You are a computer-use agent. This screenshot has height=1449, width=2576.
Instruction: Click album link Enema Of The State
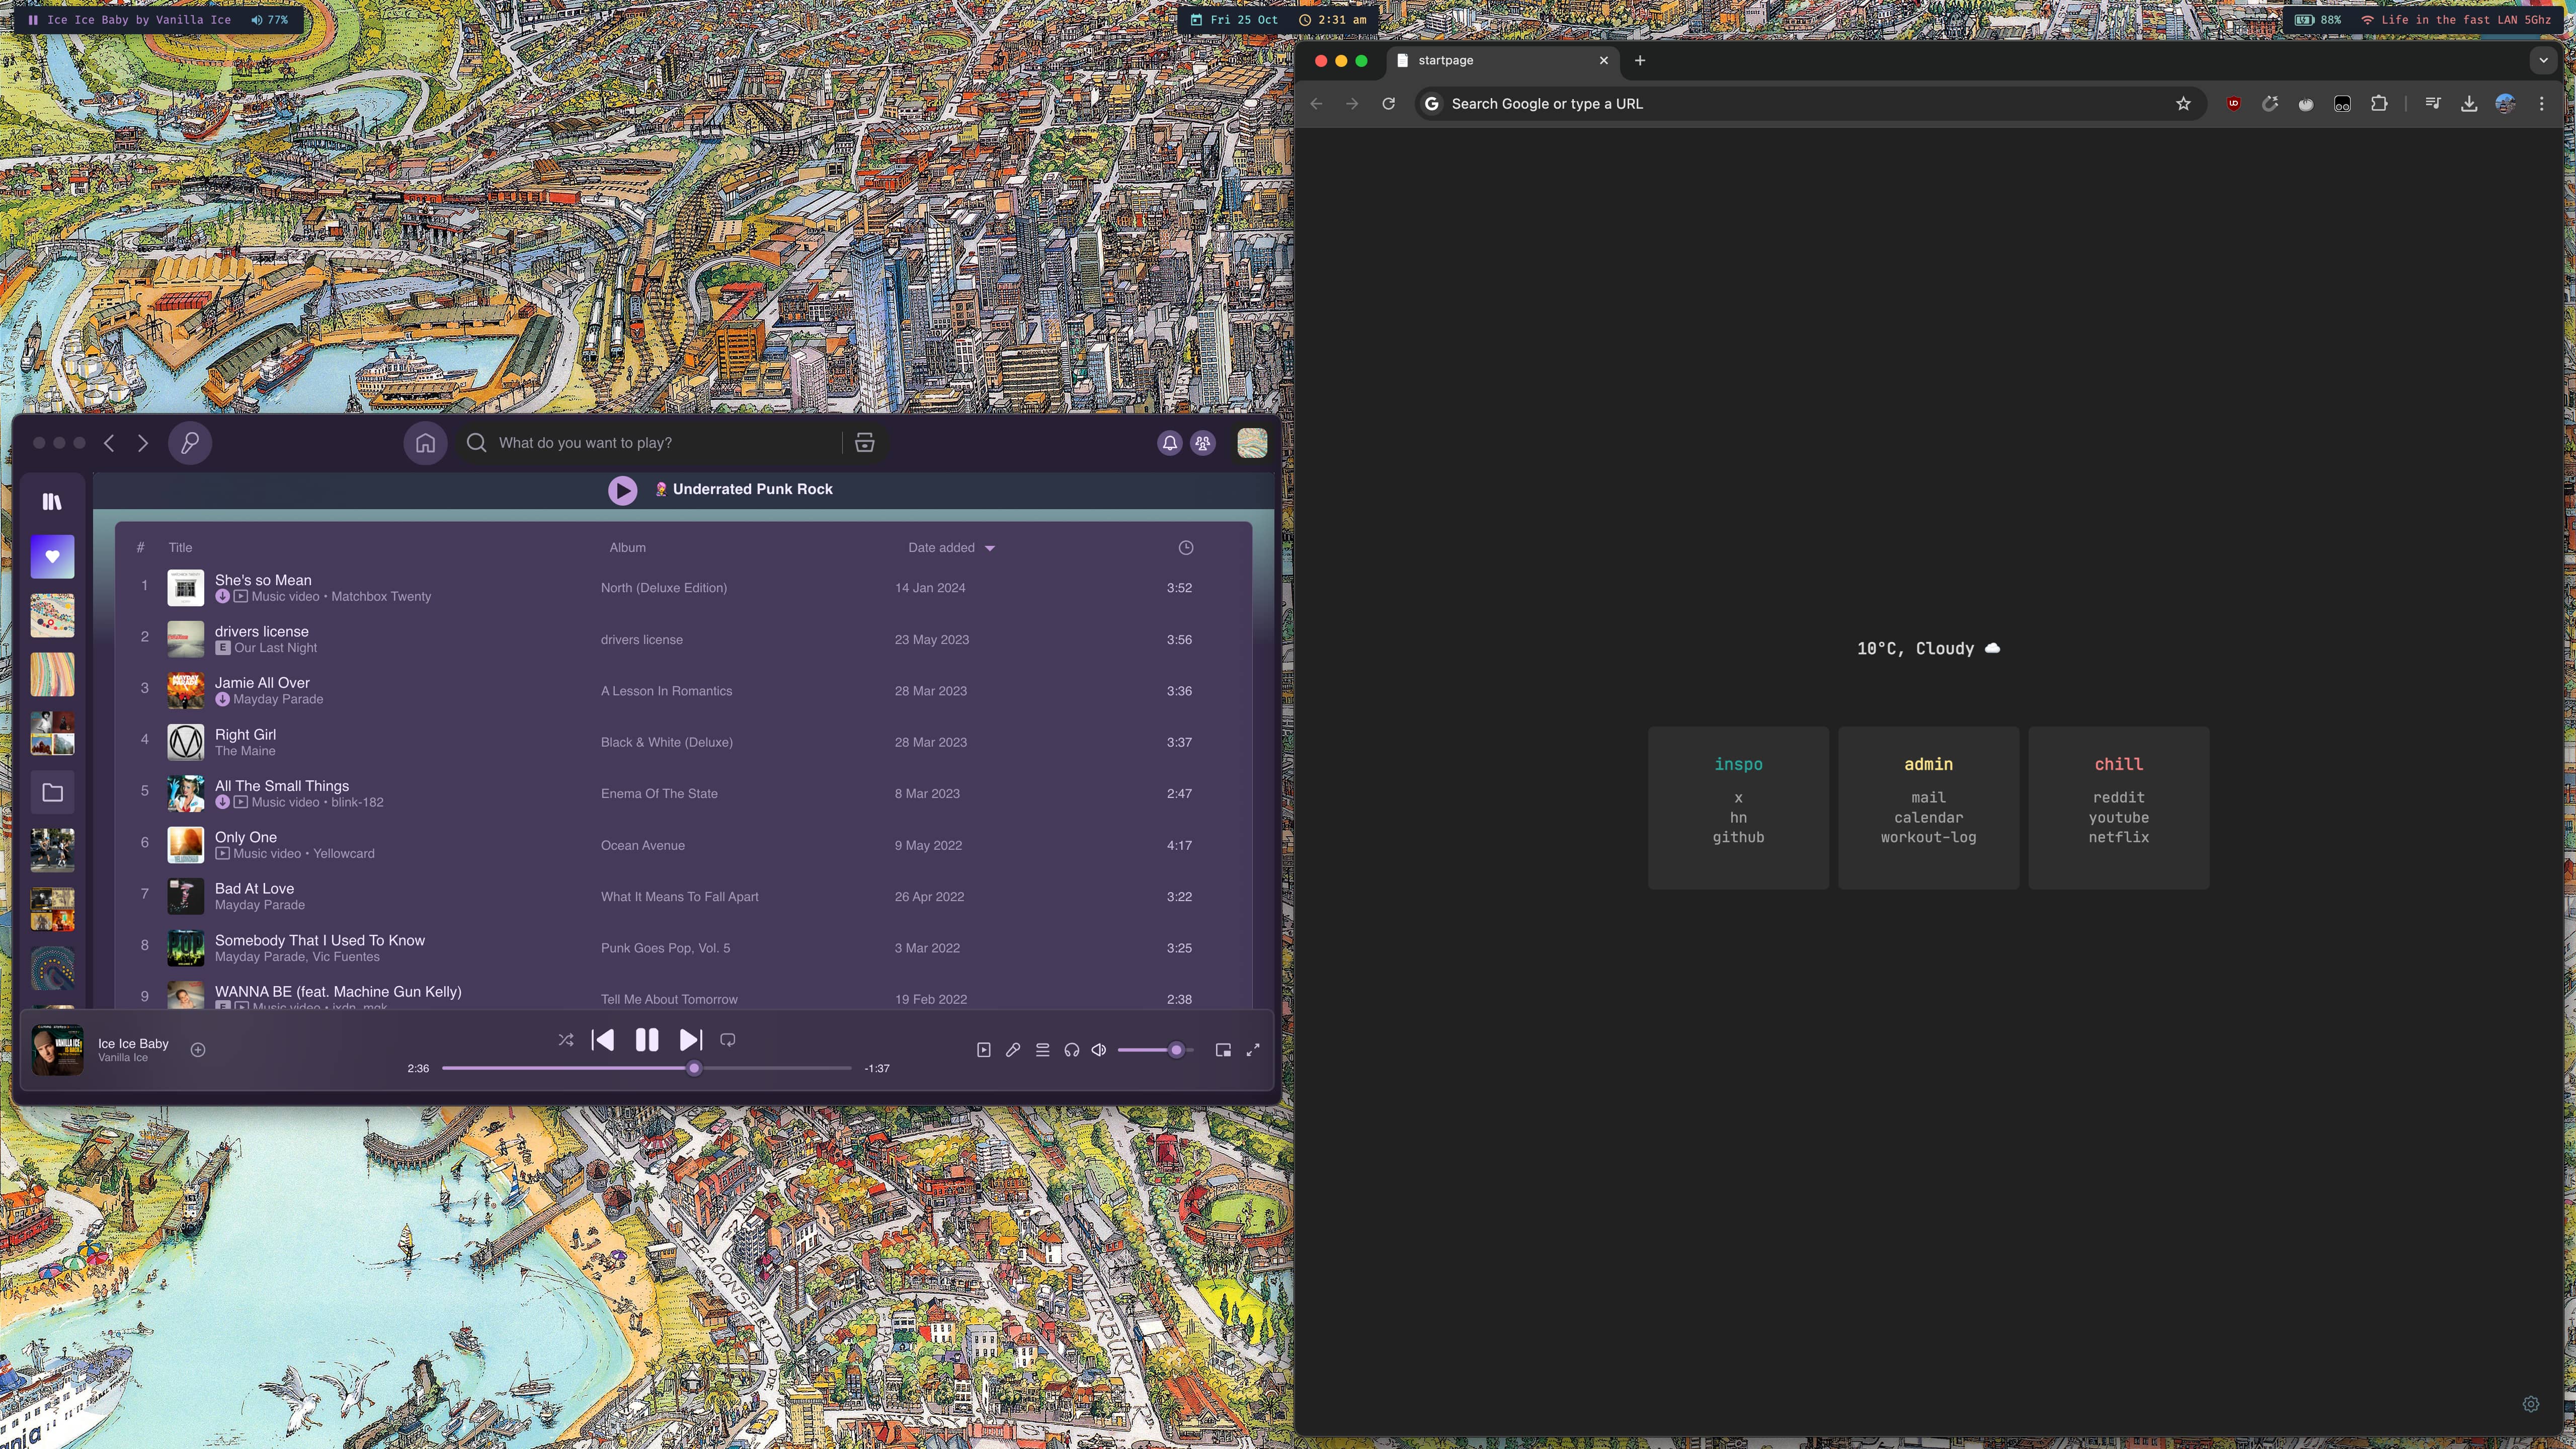(659, 794)
